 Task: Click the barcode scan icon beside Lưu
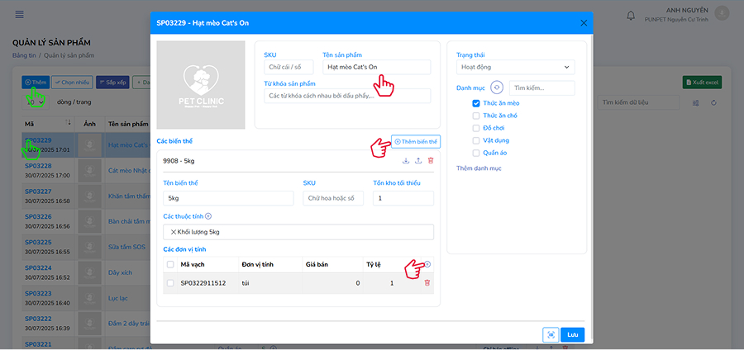click(x=550, y=334)
